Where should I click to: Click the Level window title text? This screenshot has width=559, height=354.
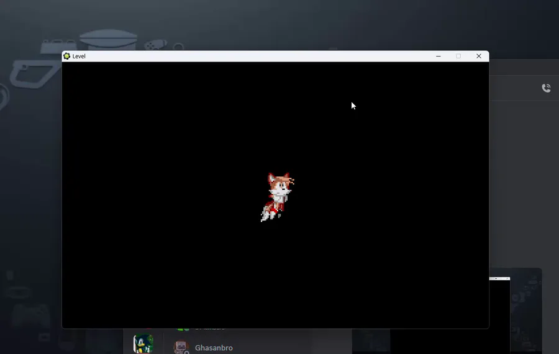point(79,56)
